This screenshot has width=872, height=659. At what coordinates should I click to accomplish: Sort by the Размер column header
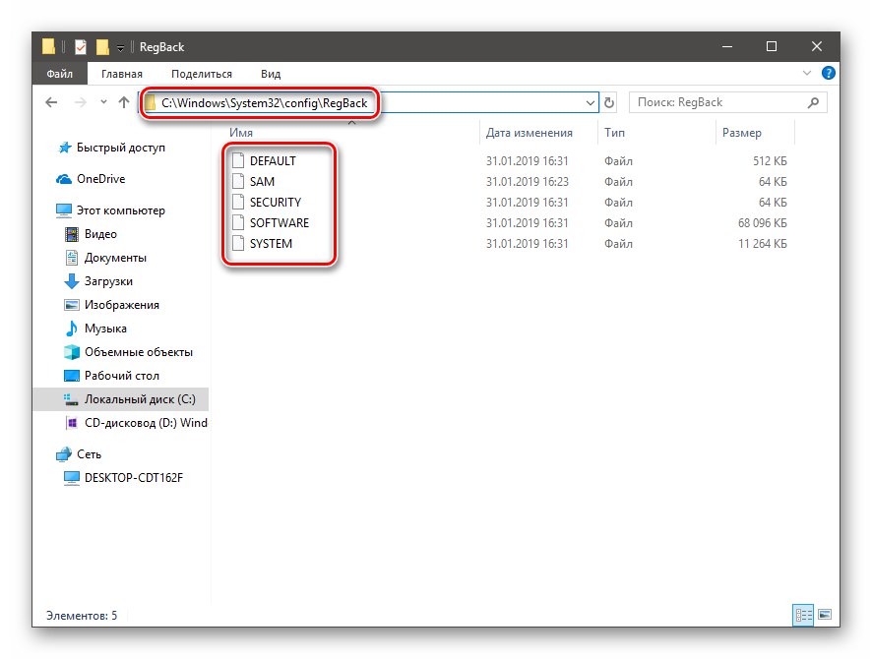[x=741, y=133]
